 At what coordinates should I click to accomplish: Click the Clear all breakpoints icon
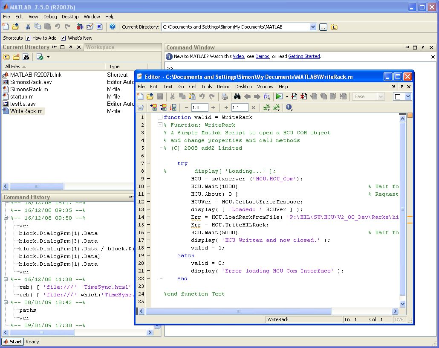click(x=303, y=97)
